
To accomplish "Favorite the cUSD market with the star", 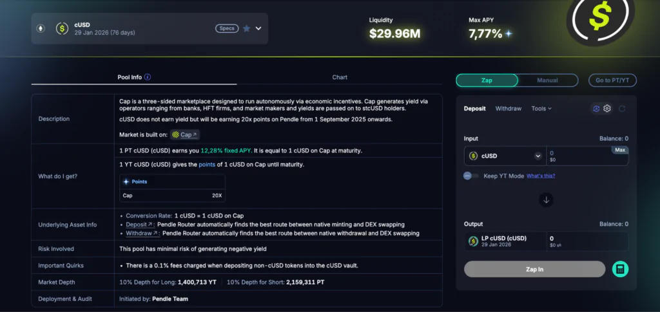I will [246, 28].
